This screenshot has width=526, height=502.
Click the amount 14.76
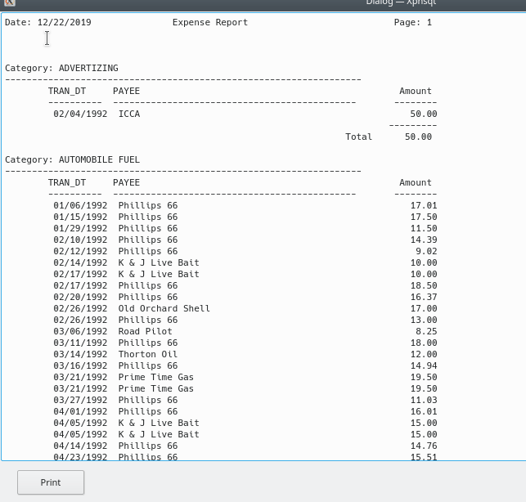pos(424,446)
